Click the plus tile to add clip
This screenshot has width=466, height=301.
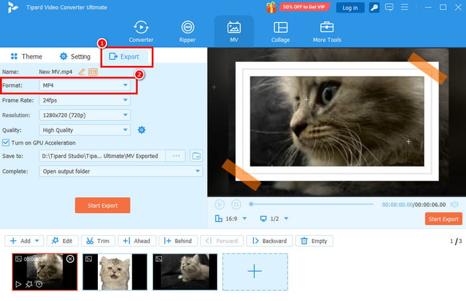[255, 272]
